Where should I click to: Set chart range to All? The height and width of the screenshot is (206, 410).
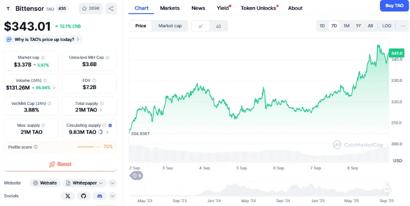[x=370, y=26]
